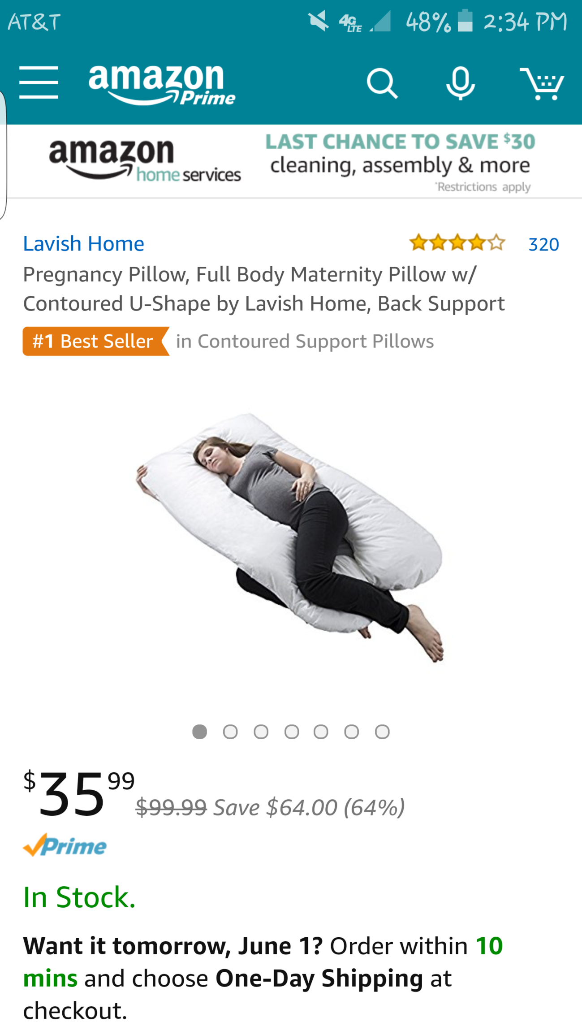
Task: Activate voice search microphone icon
Action: tap(461, 83)
